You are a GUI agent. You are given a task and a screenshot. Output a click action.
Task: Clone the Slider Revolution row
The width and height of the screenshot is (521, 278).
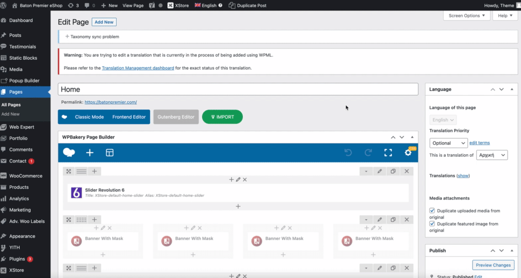coord(393,171)
